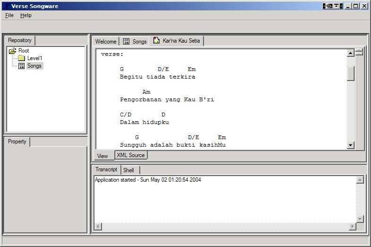
Task: Switch to the Welcome tab
Action: 106,42
